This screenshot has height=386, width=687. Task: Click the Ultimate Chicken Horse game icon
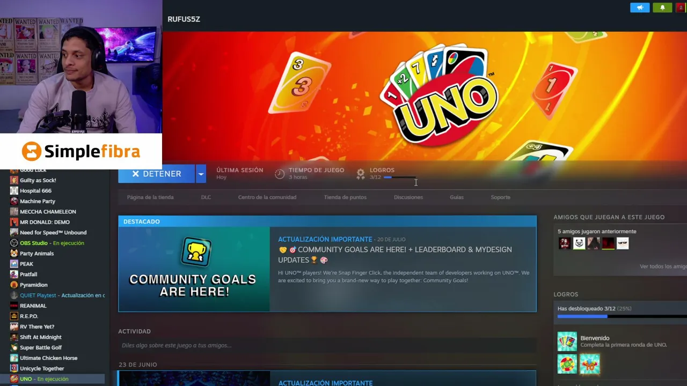[14, 358]
